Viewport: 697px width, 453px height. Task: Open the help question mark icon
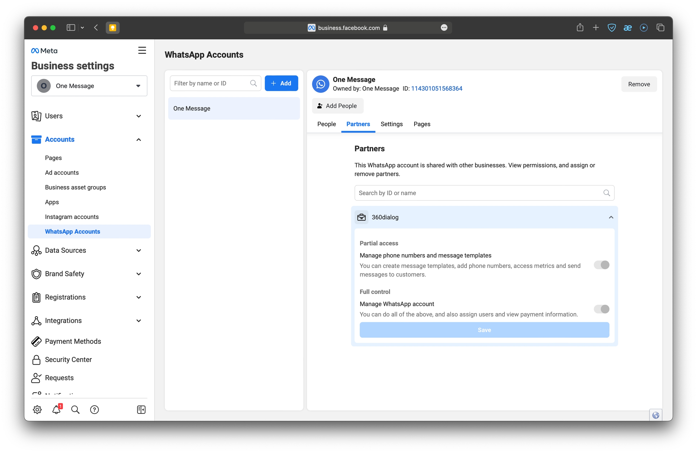coord(94,409)
